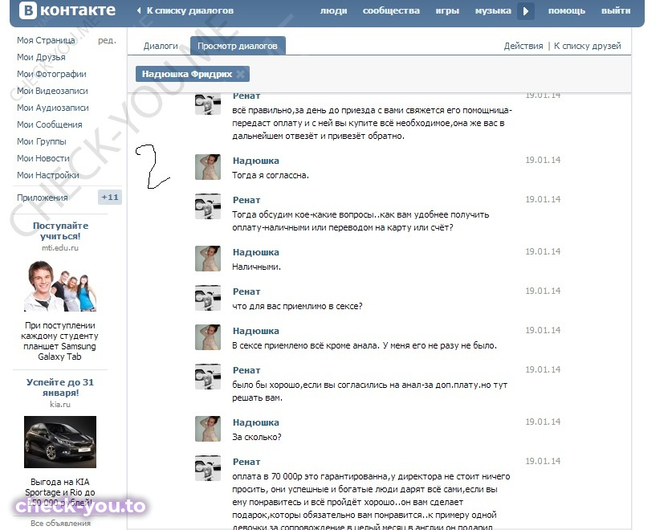Open Мои Настройки
The width and height of the screenshot is (668, 530).
click(x=48, y=175)
